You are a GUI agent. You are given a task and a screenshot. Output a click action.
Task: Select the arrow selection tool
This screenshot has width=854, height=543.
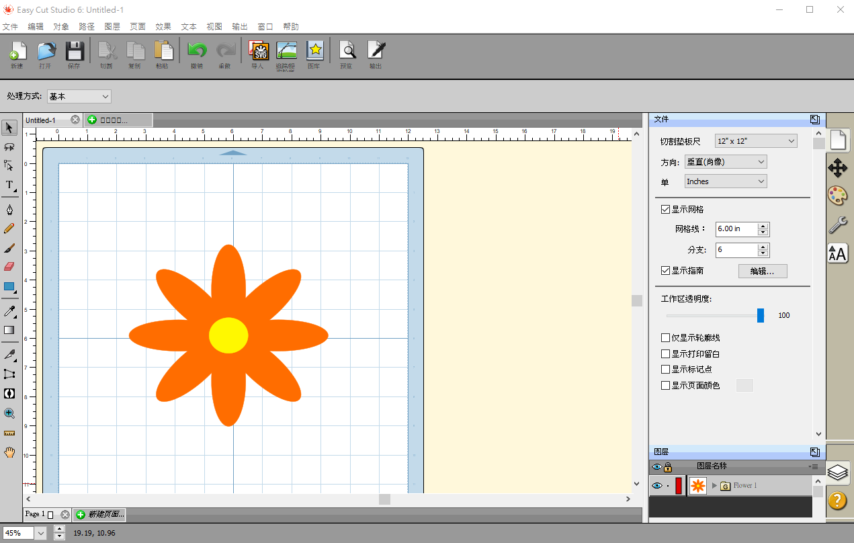pyautogui.click(x=9, y=128)
